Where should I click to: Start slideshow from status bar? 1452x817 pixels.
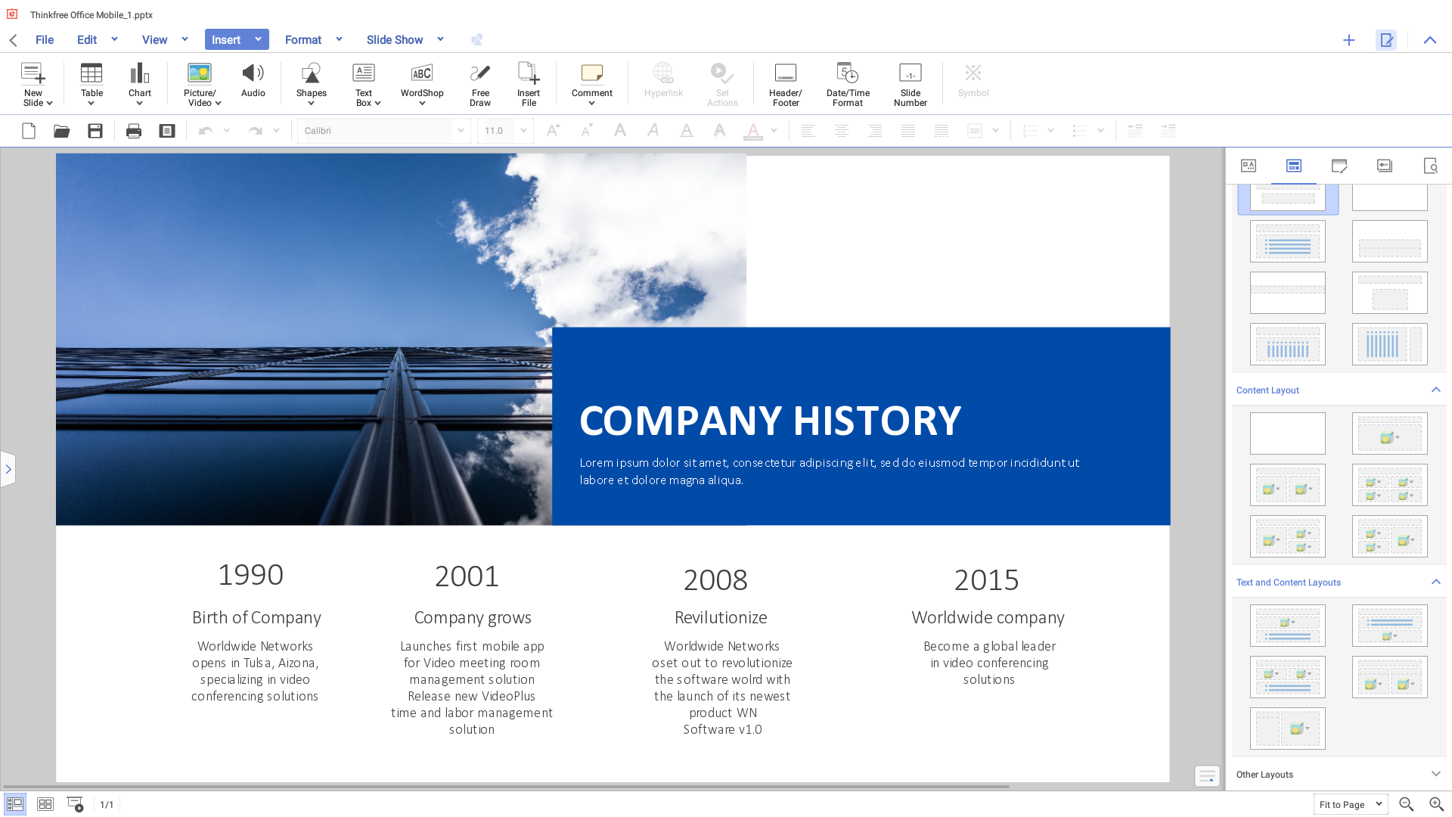tap(75, 804)
